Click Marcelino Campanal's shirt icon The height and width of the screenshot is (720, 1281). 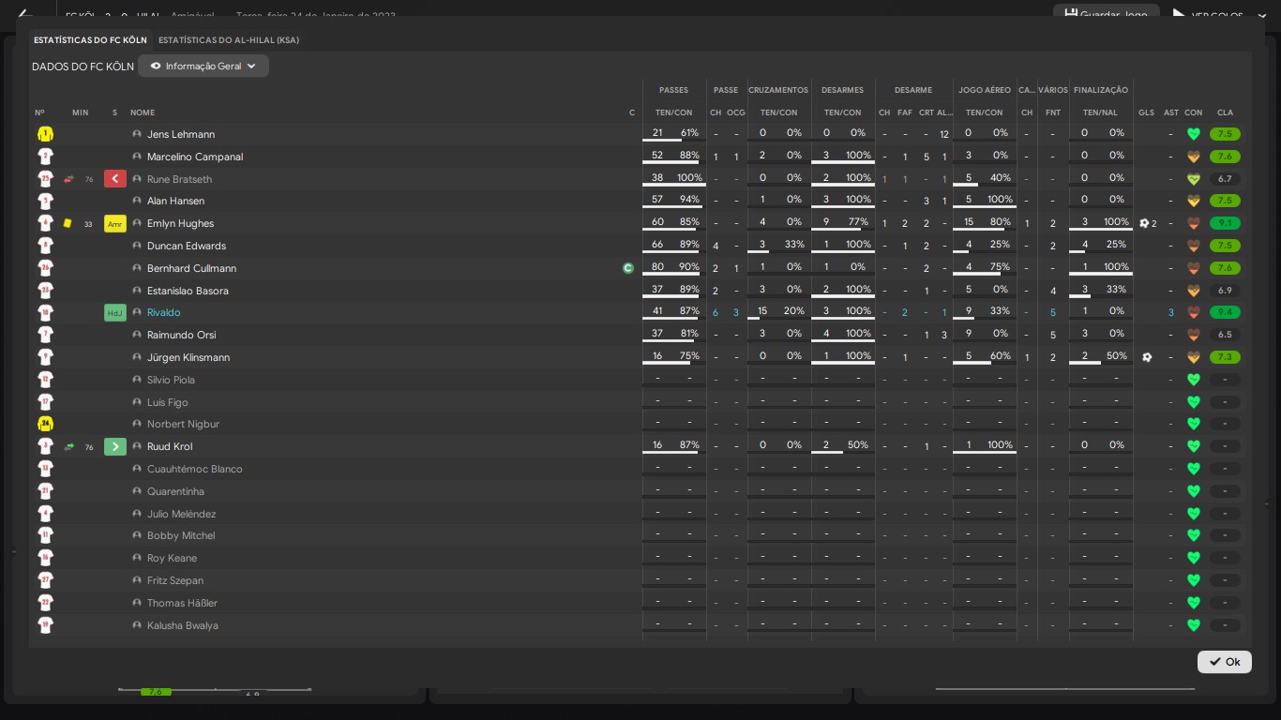point(45,157)
